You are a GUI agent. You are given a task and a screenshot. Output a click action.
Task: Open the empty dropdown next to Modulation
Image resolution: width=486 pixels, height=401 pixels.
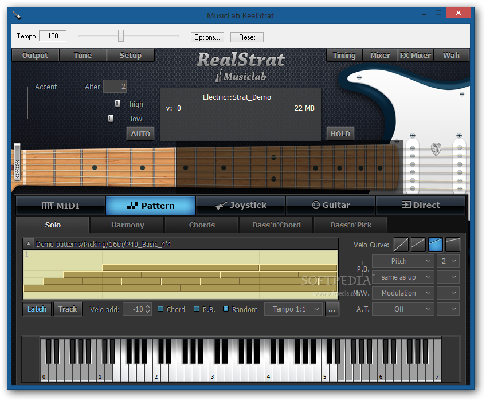tap(448, 293)
